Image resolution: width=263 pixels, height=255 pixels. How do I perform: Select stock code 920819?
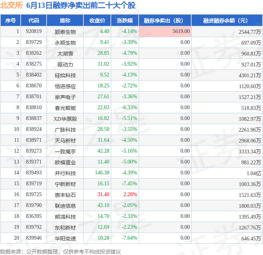pos(34,31)
